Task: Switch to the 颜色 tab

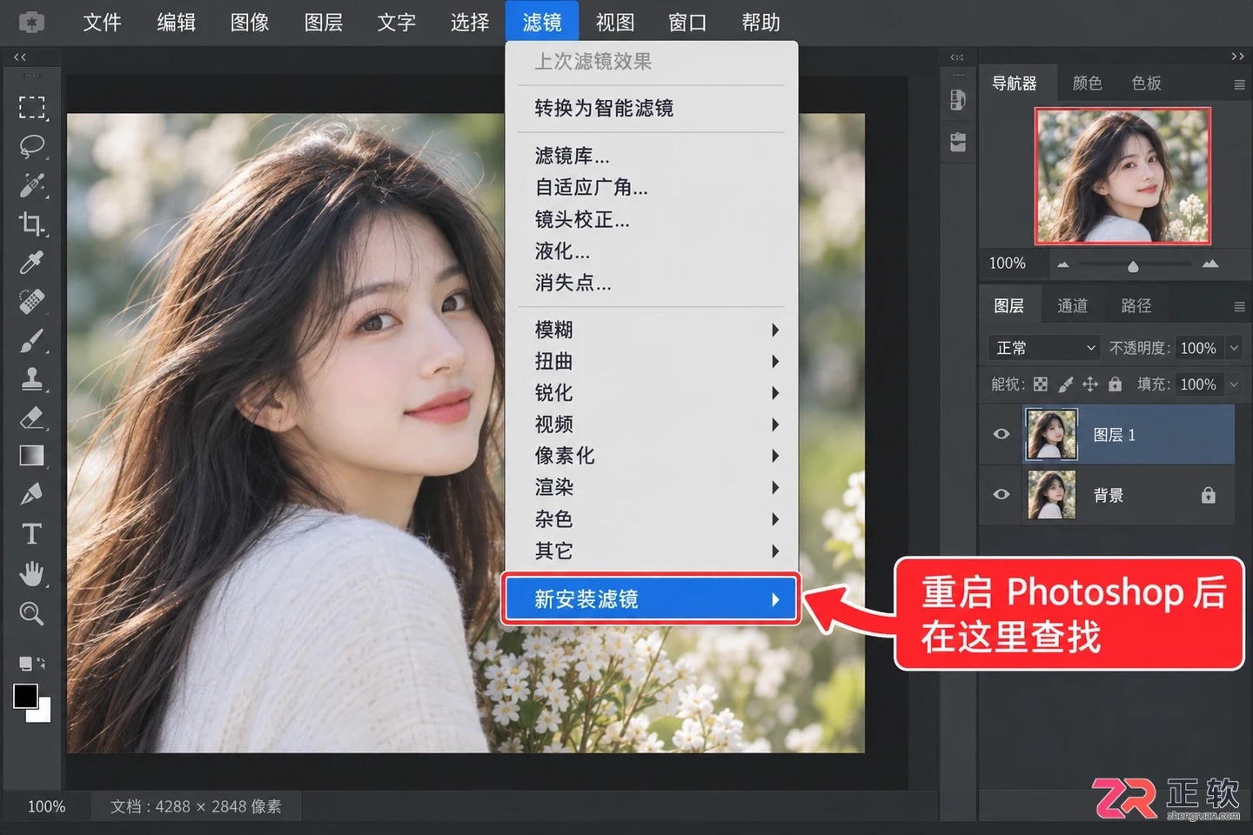Action: coord(1087,83)
